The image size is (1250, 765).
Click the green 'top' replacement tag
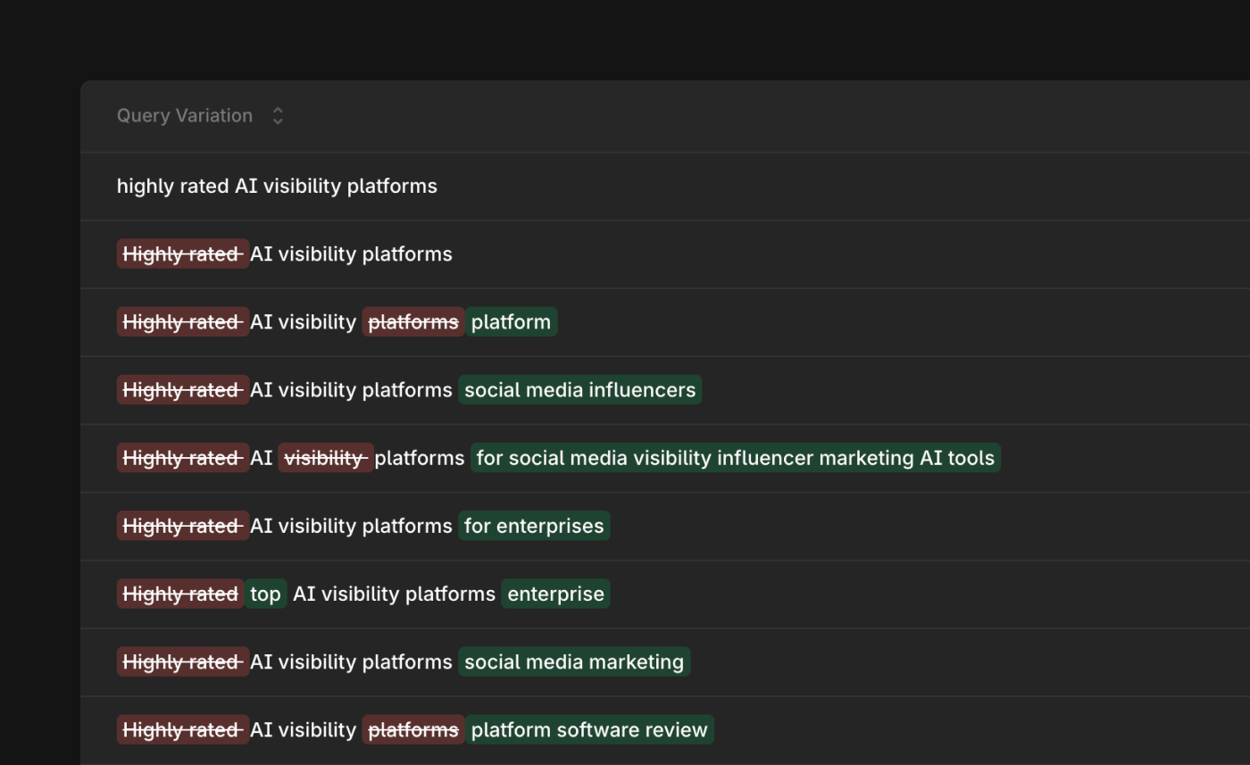tap(265, 593)
